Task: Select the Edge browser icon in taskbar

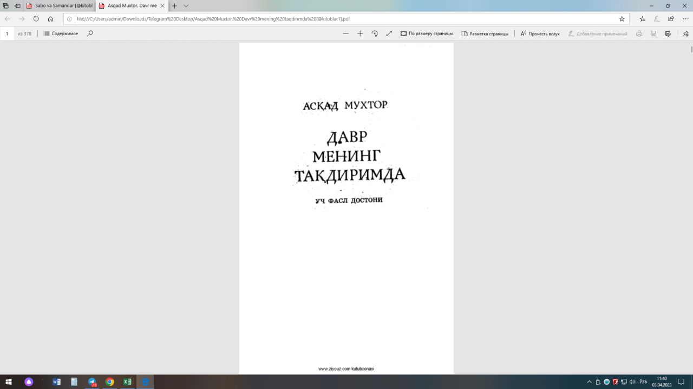Action: point(145,381)
